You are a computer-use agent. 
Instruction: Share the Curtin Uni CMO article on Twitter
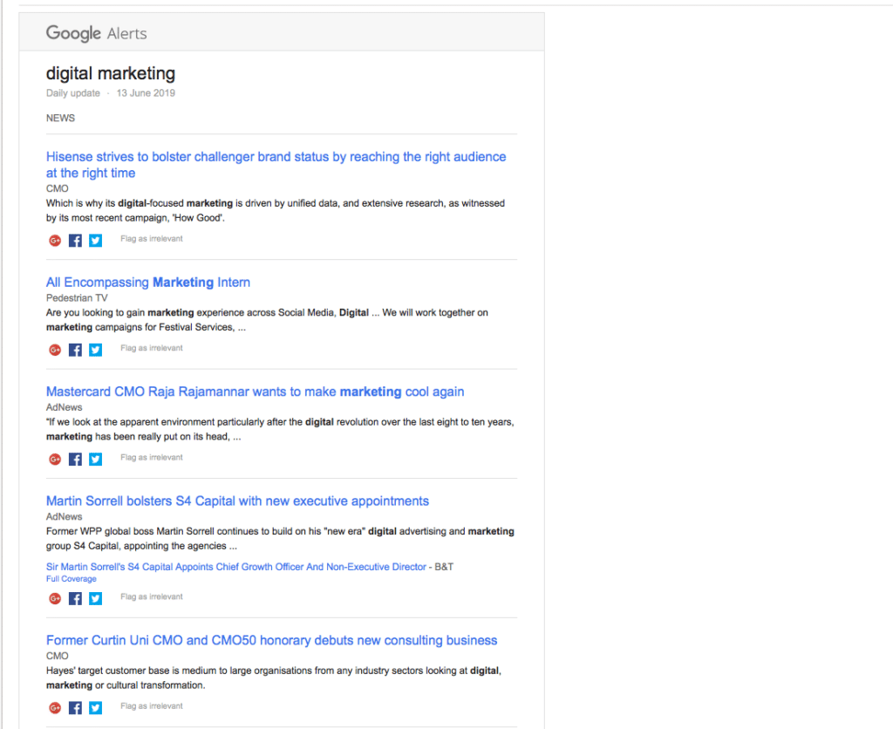coord(94,707)
